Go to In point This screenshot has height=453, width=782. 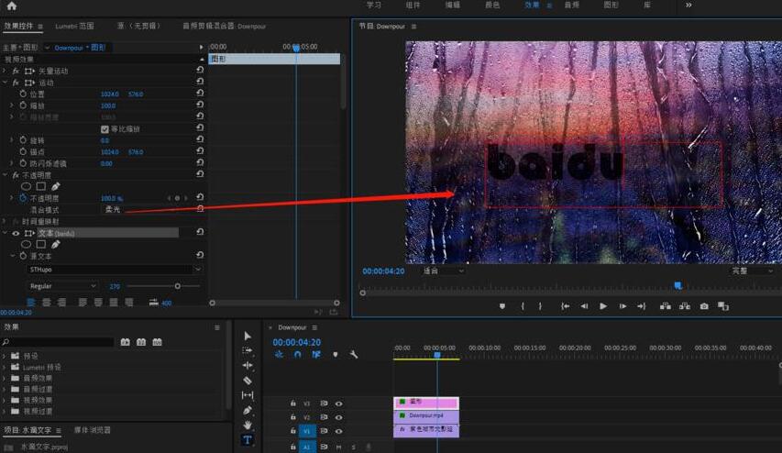tap(565, 306)
